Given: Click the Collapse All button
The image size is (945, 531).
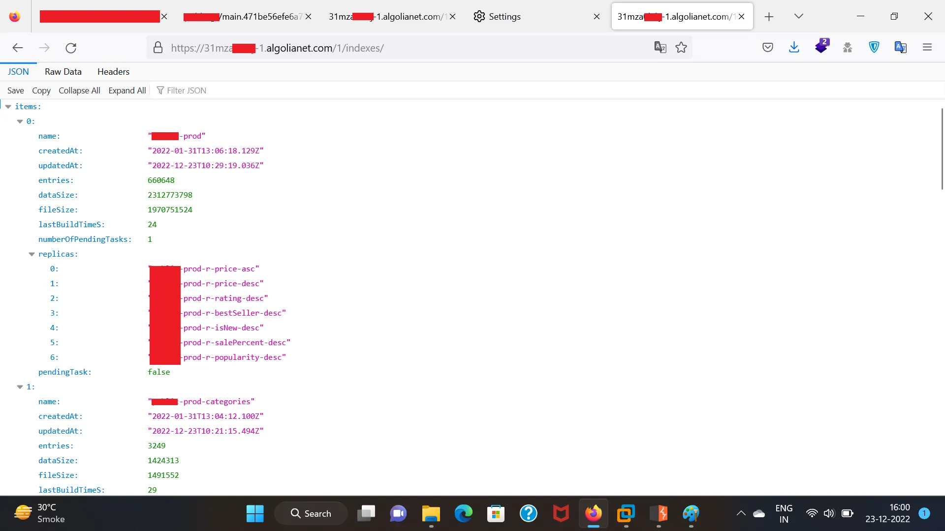Looking at the screenshot, I should [x=79, y=90].
